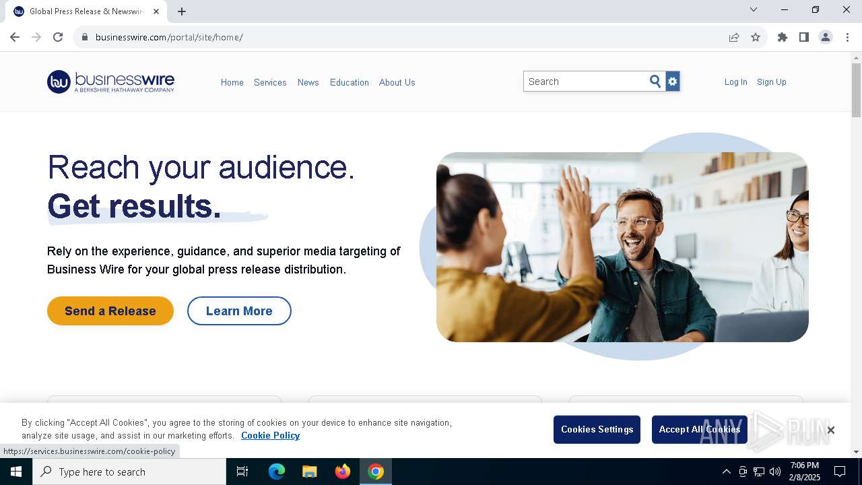This screenshot has height=485, width=862.
Task: Click the page vertical scrollbar thumb
Action: click(x=857, y=90)
